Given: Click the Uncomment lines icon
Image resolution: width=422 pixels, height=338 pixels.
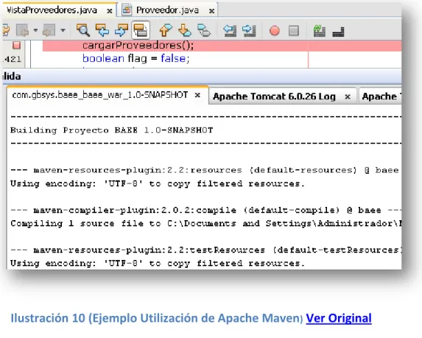Looking at the screenshot, I should 338,32.
